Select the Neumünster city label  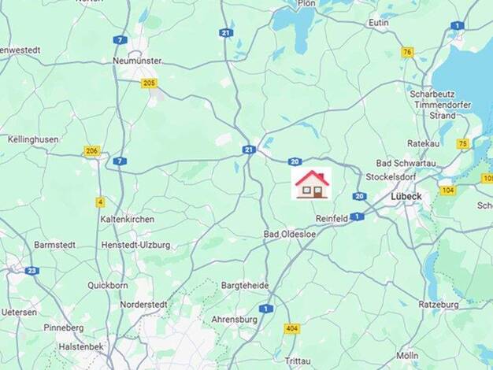click(137, 61)
